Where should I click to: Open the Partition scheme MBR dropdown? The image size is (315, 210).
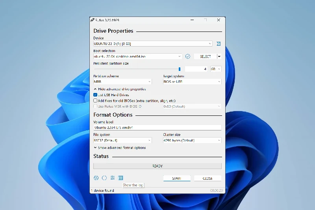tap(122, 82)
